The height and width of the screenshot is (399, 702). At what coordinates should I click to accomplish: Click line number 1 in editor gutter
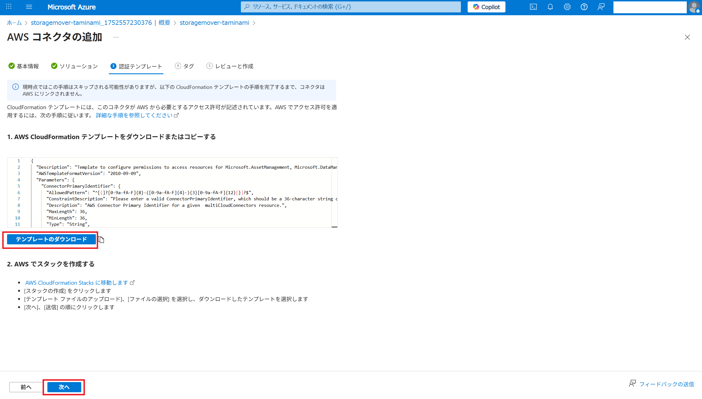[x=19, y=161]
